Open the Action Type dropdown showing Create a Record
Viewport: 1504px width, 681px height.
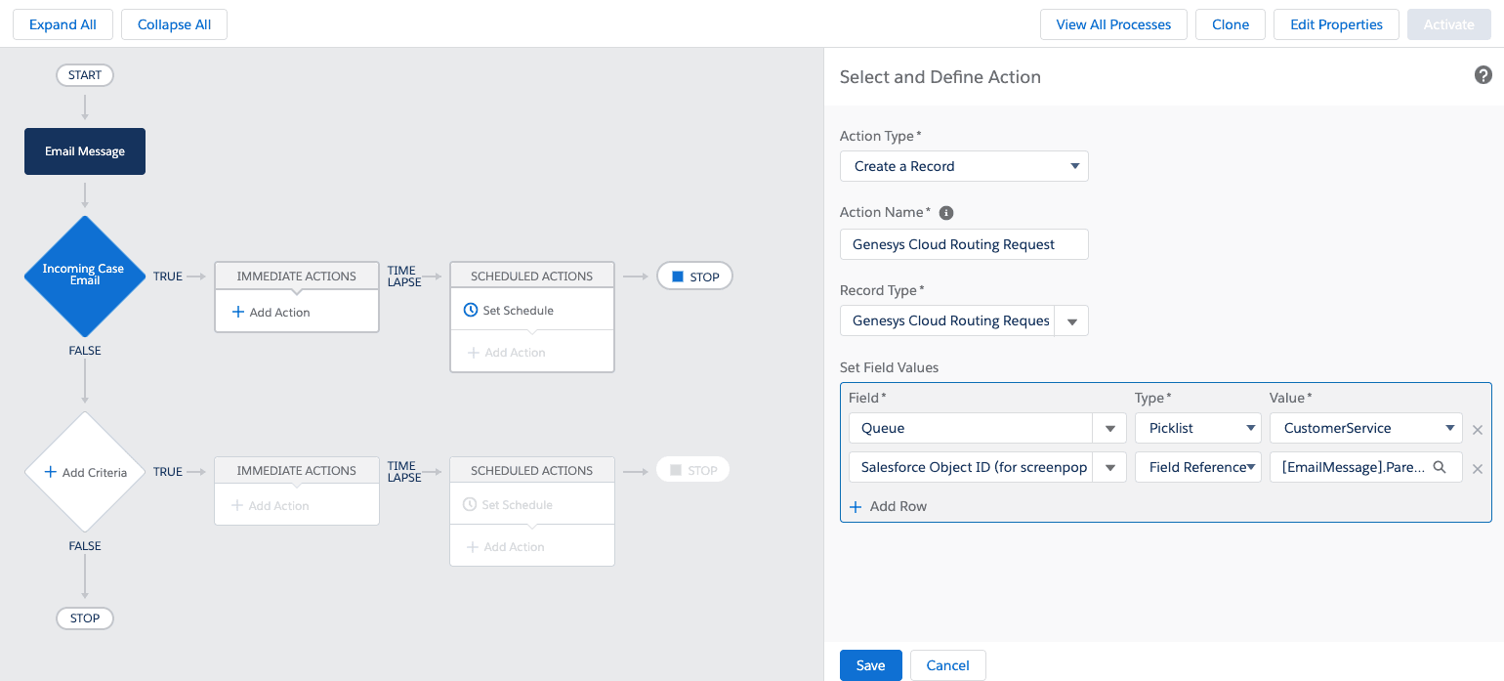pyautogui.click(x=1074, y=166)
